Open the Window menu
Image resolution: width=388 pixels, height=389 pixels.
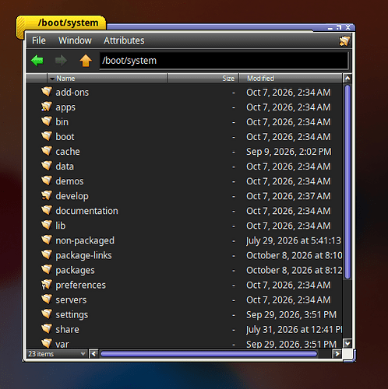(x=75, y=40)
